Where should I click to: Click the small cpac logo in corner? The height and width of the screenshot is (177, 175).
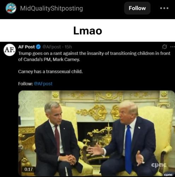[x=168, y=175]
